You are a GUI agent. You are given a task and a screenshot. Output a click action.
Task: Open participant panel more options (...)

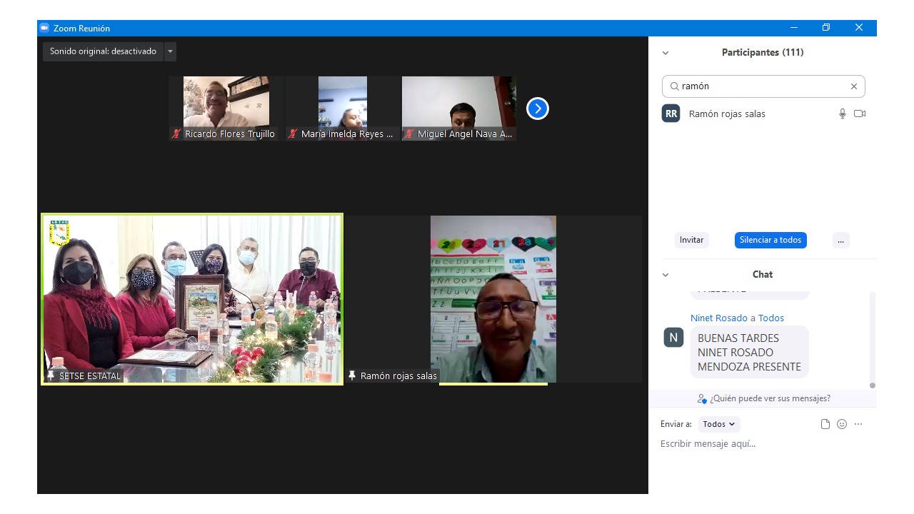pos(840,240)
